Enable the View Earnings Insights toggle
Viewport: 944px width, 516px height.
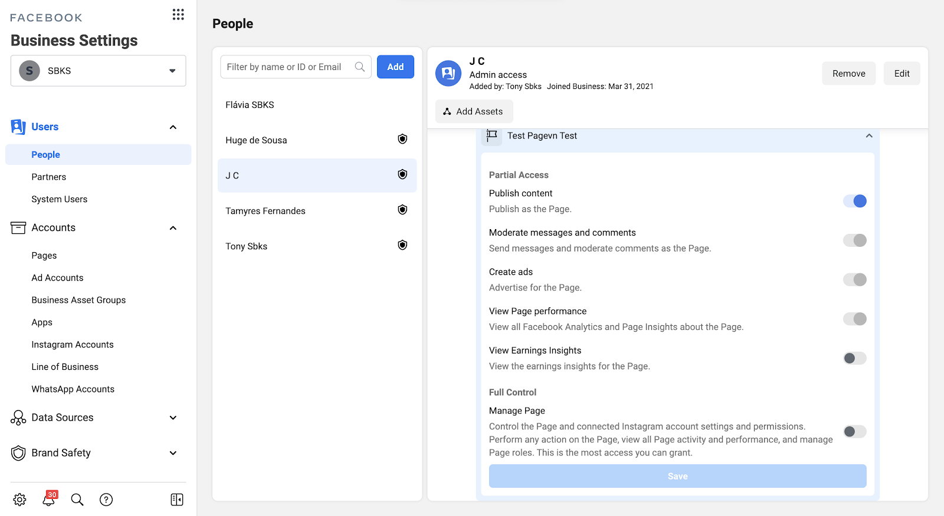coord(854,358)
